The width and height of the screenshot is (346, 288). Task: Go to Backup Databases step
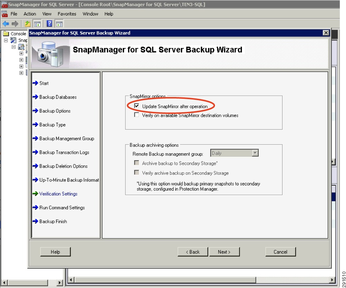[58, 97]
